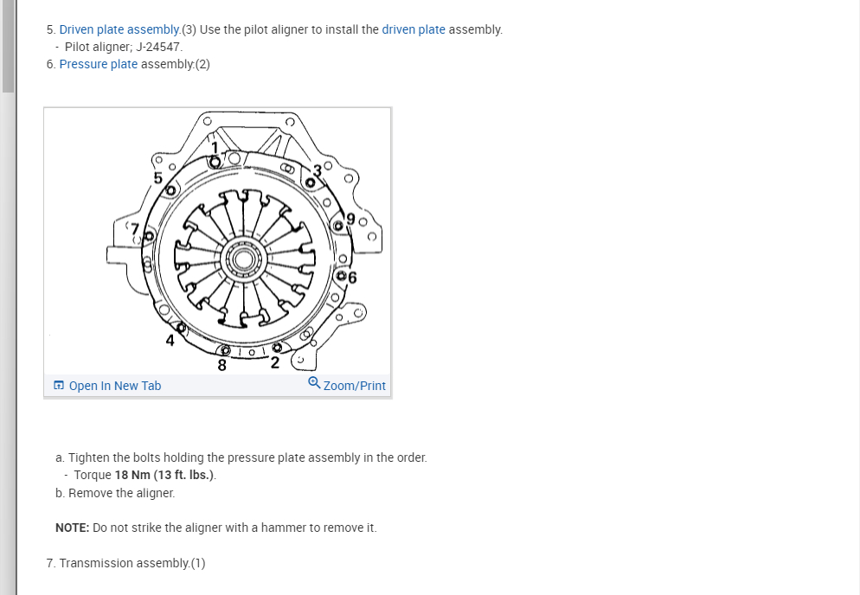
Task: Open the "Pressure plate" link in step 6
Action: [x=99, y=64]
